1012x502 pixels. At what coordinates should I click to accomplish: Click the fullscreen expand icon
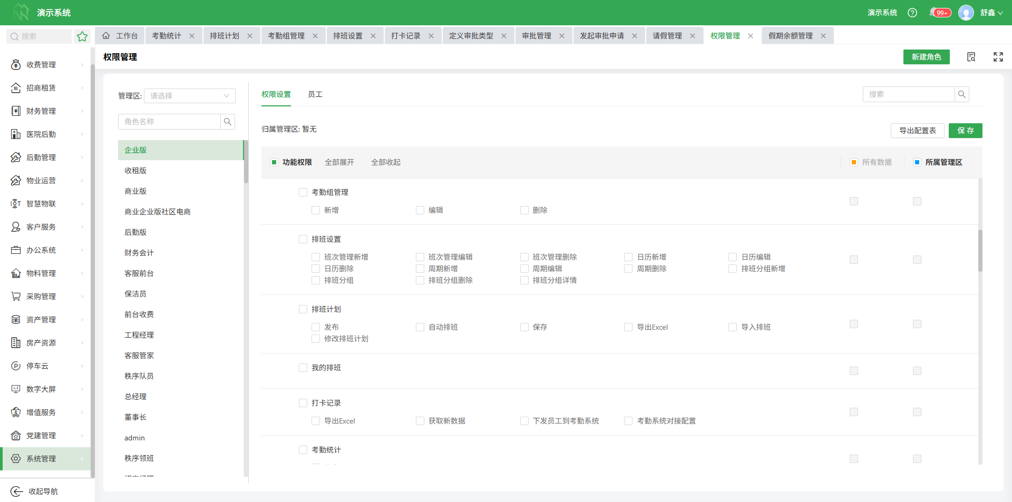point(998,57)
